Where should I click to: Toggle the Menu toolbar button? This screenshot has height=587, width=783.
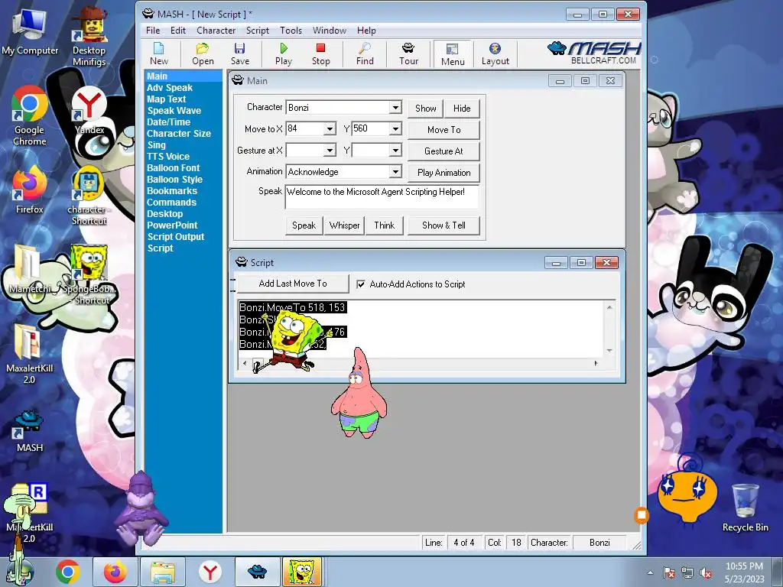pyautogui.click(x=453, y=54)
